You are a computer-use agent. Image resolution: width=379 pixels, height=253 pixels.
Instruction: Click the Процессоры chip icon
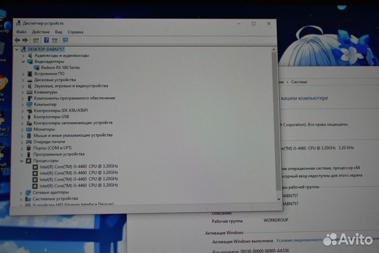(28, 161)
